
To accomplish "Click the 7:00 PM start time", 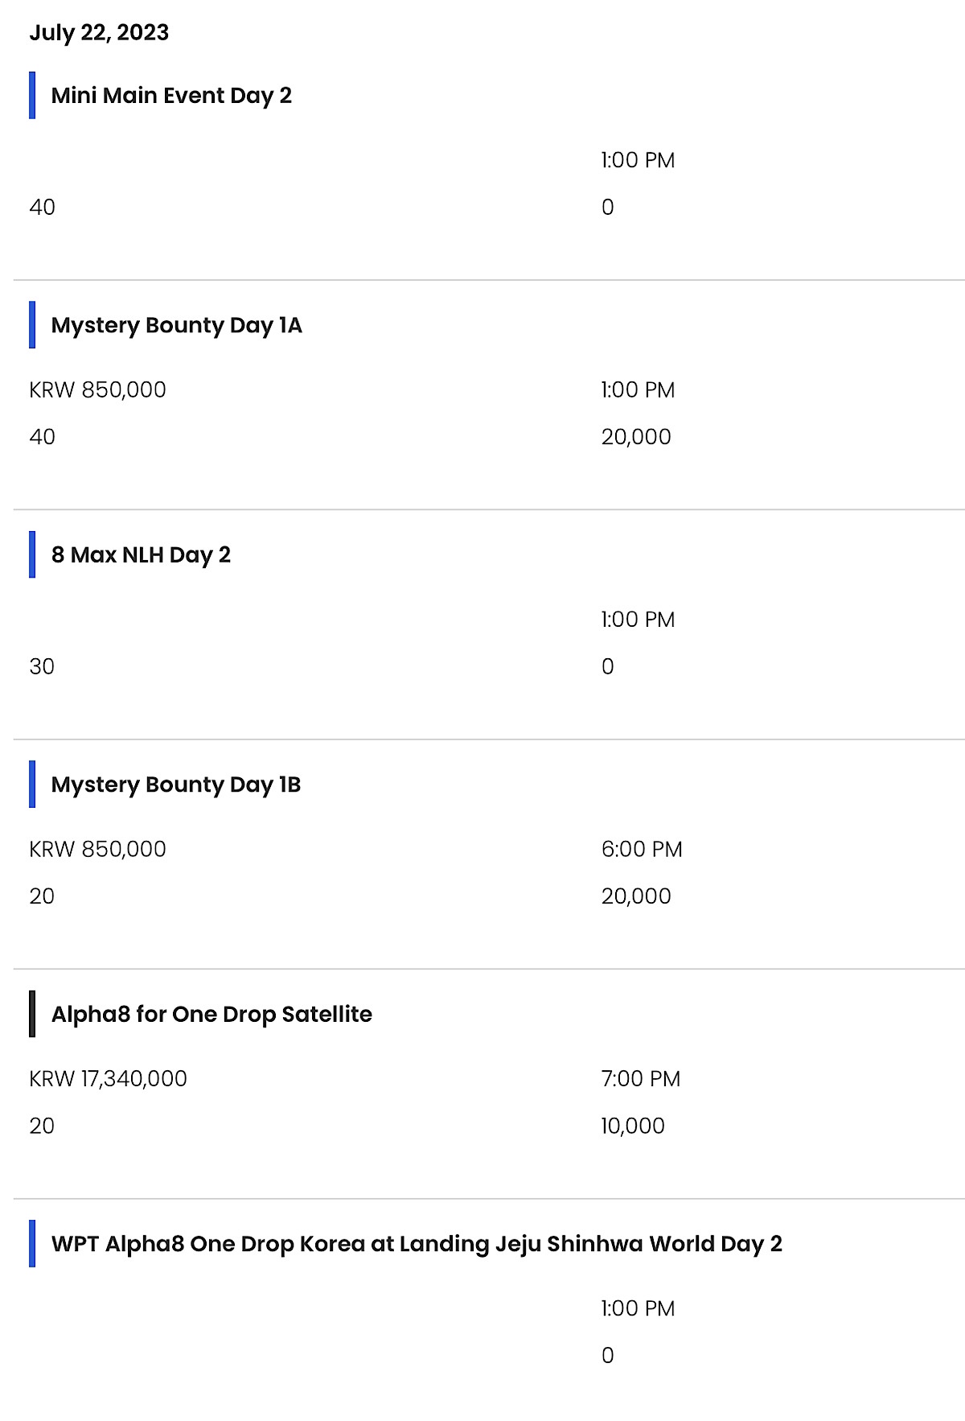I will 641,1079.
